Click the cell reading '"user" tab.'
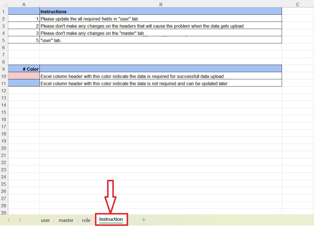The height and width of the screenshot is (228, 314). 161,40
